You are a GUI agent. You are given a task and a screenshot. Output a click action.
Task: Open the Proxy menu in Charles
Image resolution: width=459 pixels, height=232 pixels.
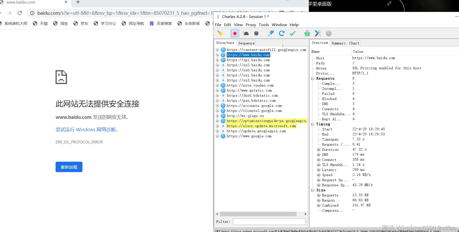251,25
